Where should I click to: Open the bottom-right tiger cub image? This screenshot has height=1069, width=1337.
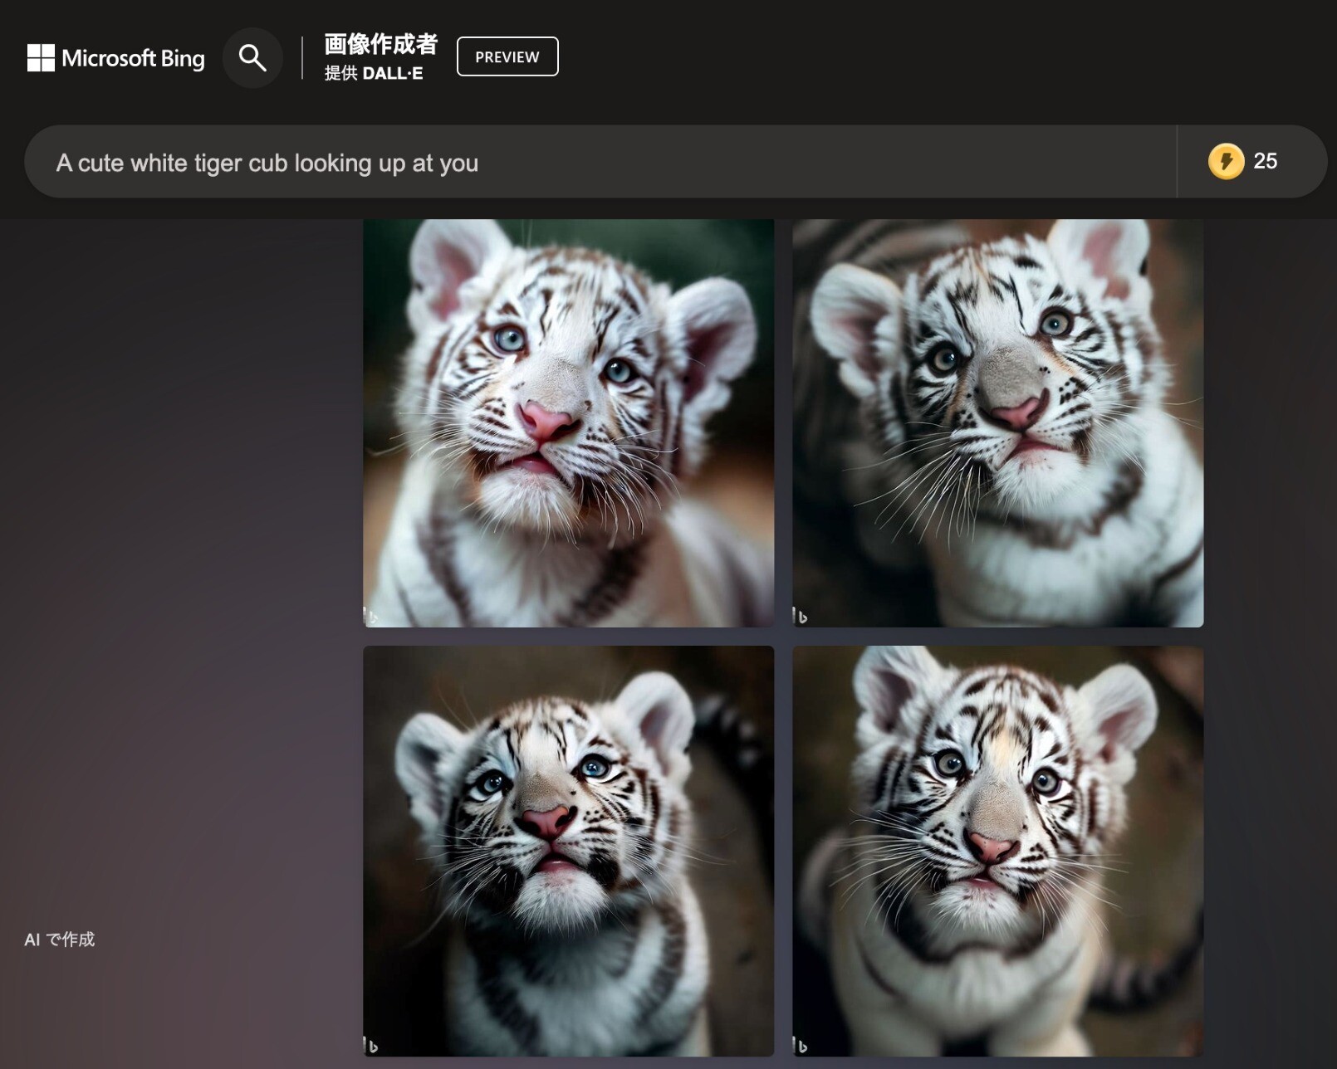coord(998,852)
